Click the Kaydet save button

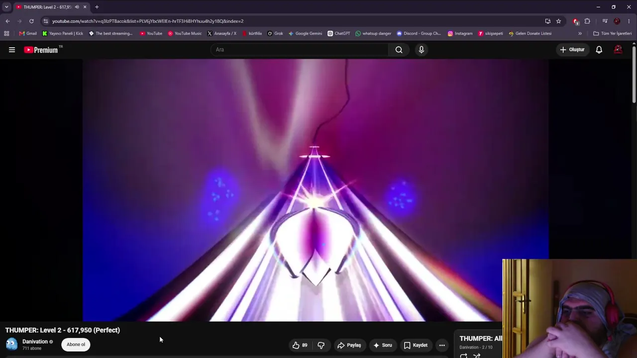point(416,345)
